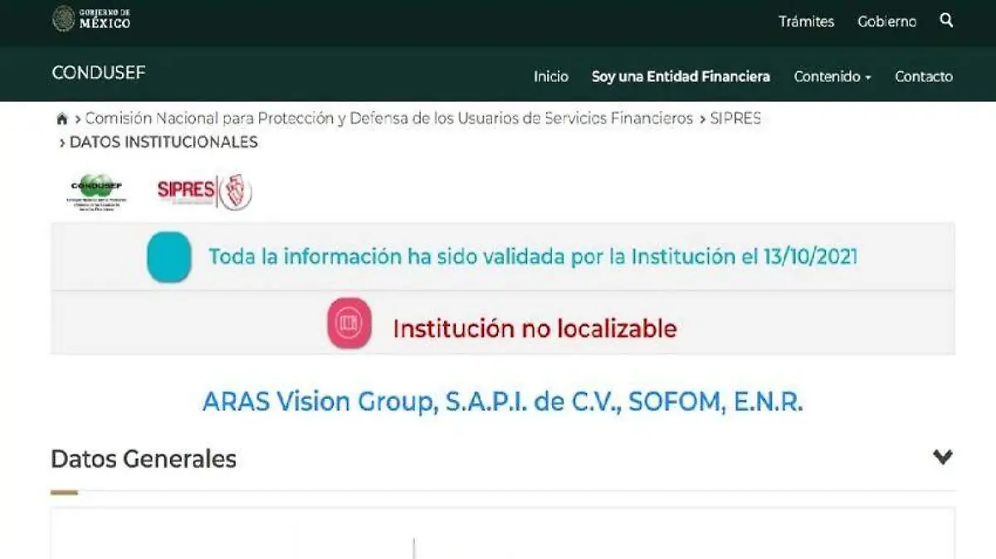Click the teal validation status icon
Image resolution: width=996 pixels, height=559 pixels.
[x=169, y=257]
